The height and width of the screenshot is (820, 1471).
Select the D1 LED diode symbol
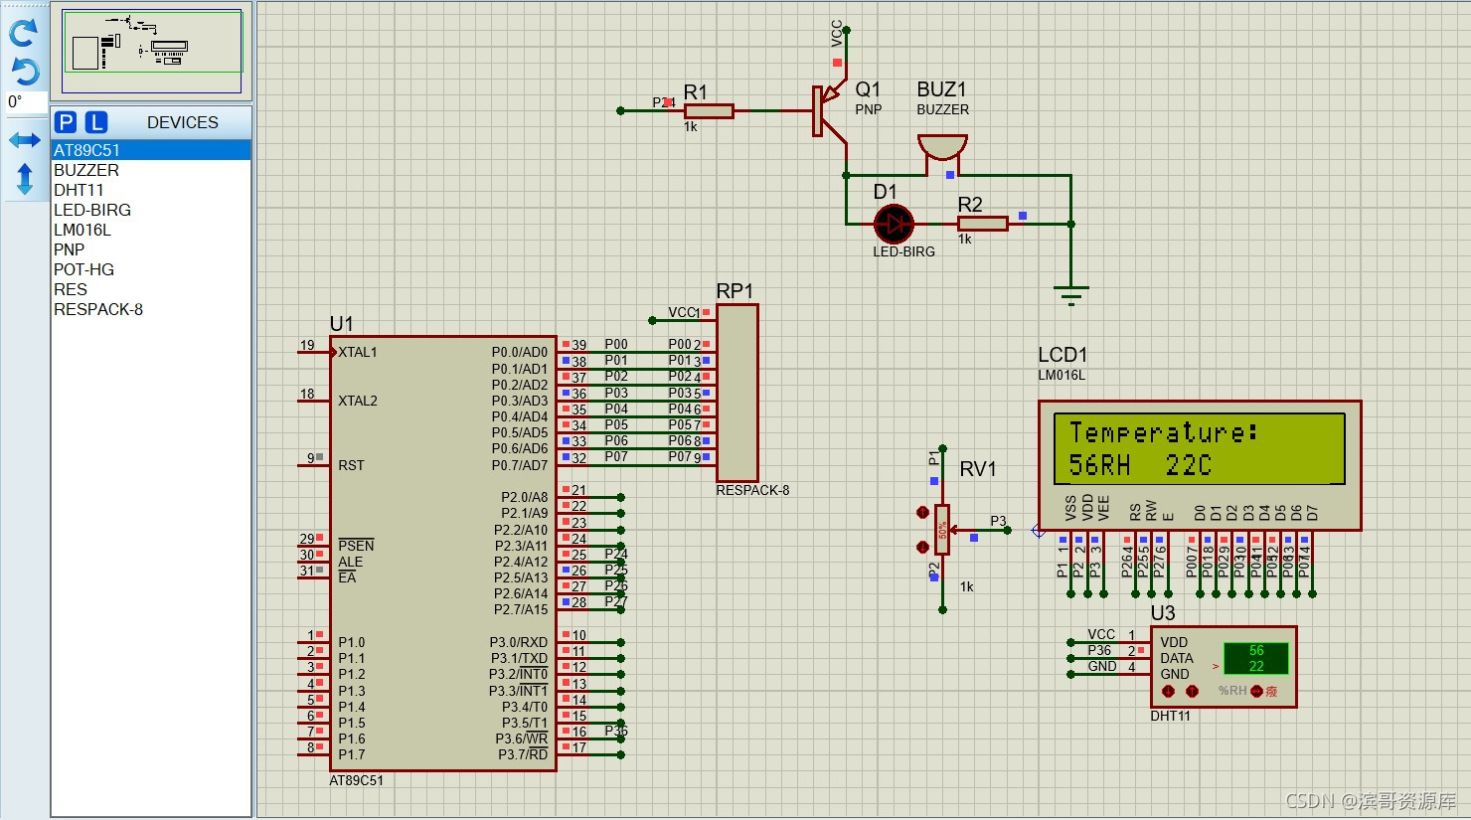click(x=894, y=224)
